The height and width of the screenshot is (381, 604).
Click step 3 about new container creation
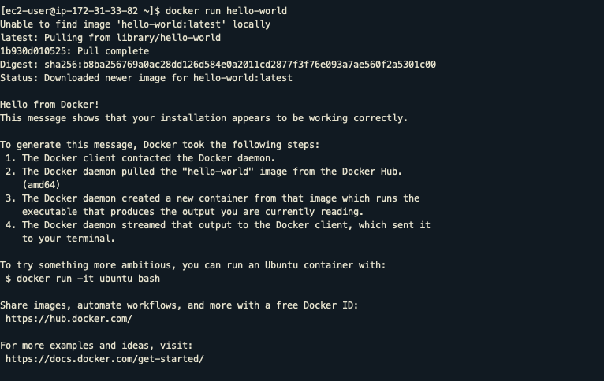click(213, 205)
